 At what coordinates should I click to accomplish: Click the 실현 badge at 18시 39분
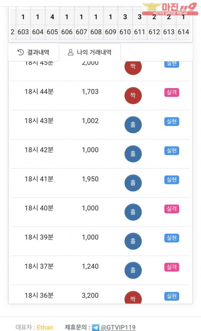[x=172, y=238]
